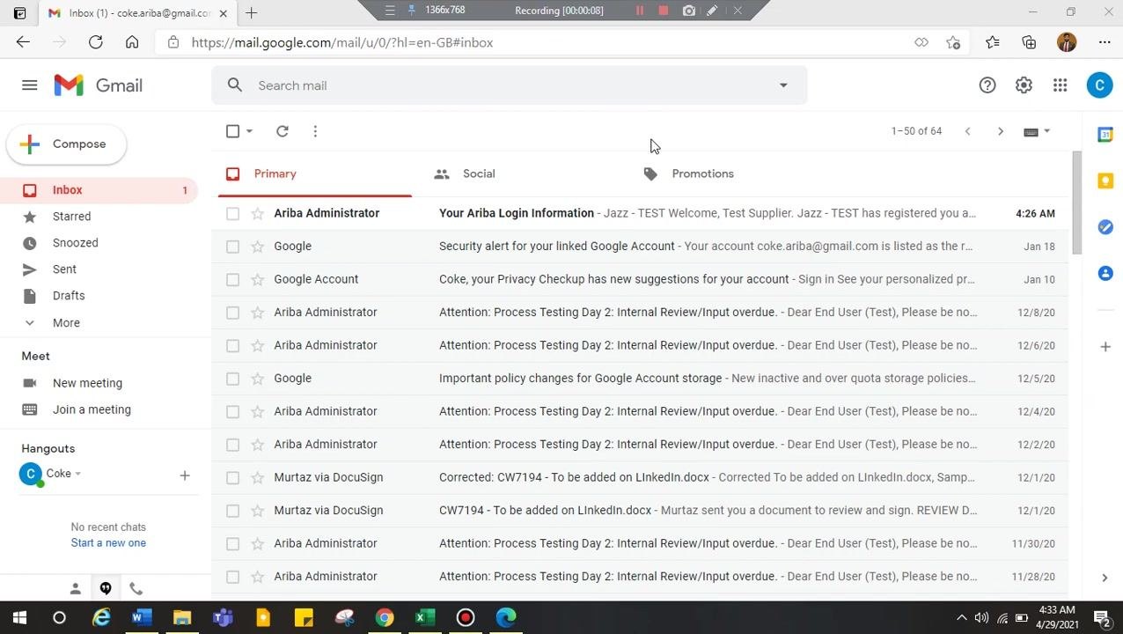Open the CW7194 - To be added email
1123x634 pixels.
(x=640, y=511)
